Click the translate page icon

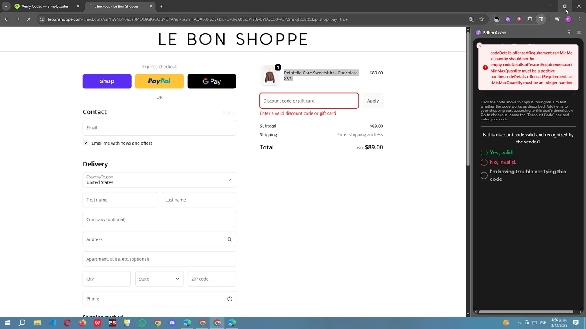point(472,19)
